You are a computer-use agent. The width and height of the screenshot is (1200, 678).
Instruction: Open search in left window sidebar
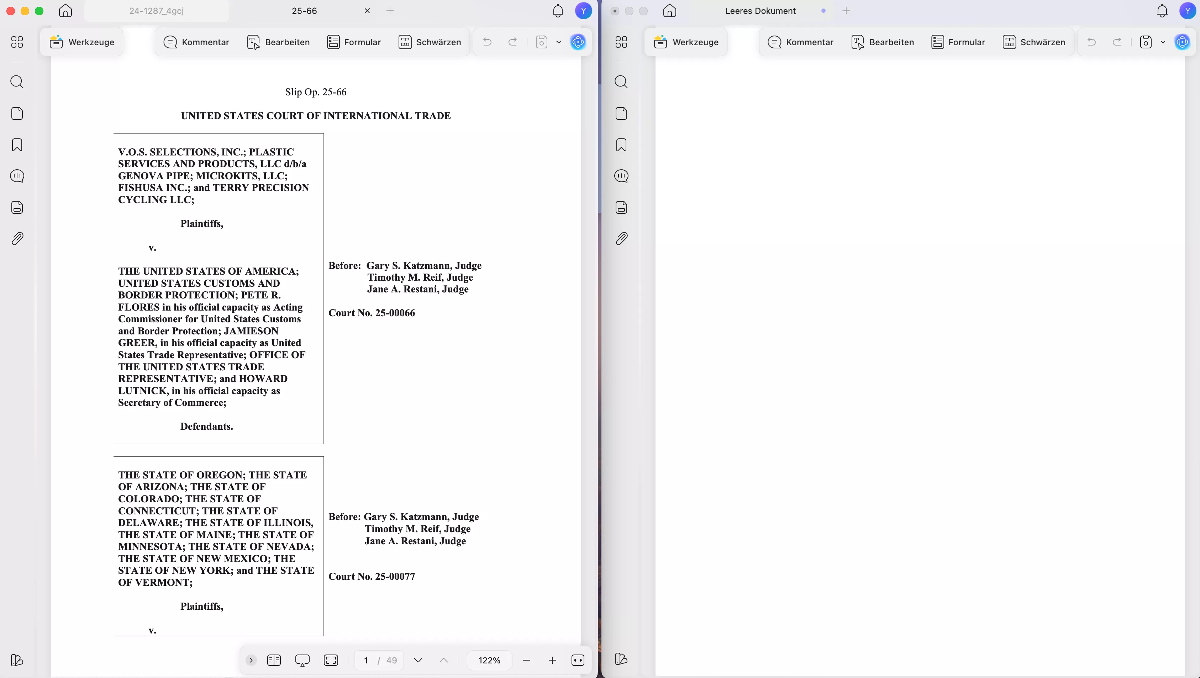(17, 82)
